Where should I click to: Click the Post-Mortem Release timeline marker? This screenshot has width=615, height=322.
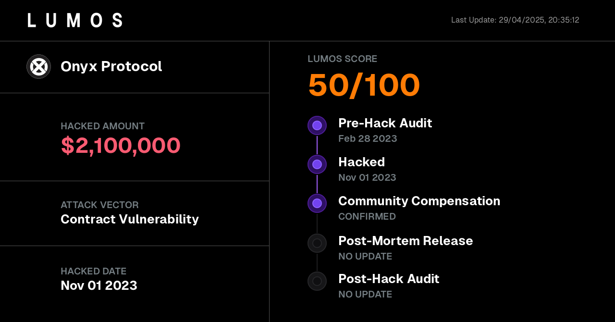tap(317, 243)
